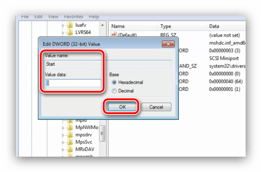Screen dimensions: 261x172
Task: Click the 0x00000003 (3) data cell
Action: tap(225, 51)
